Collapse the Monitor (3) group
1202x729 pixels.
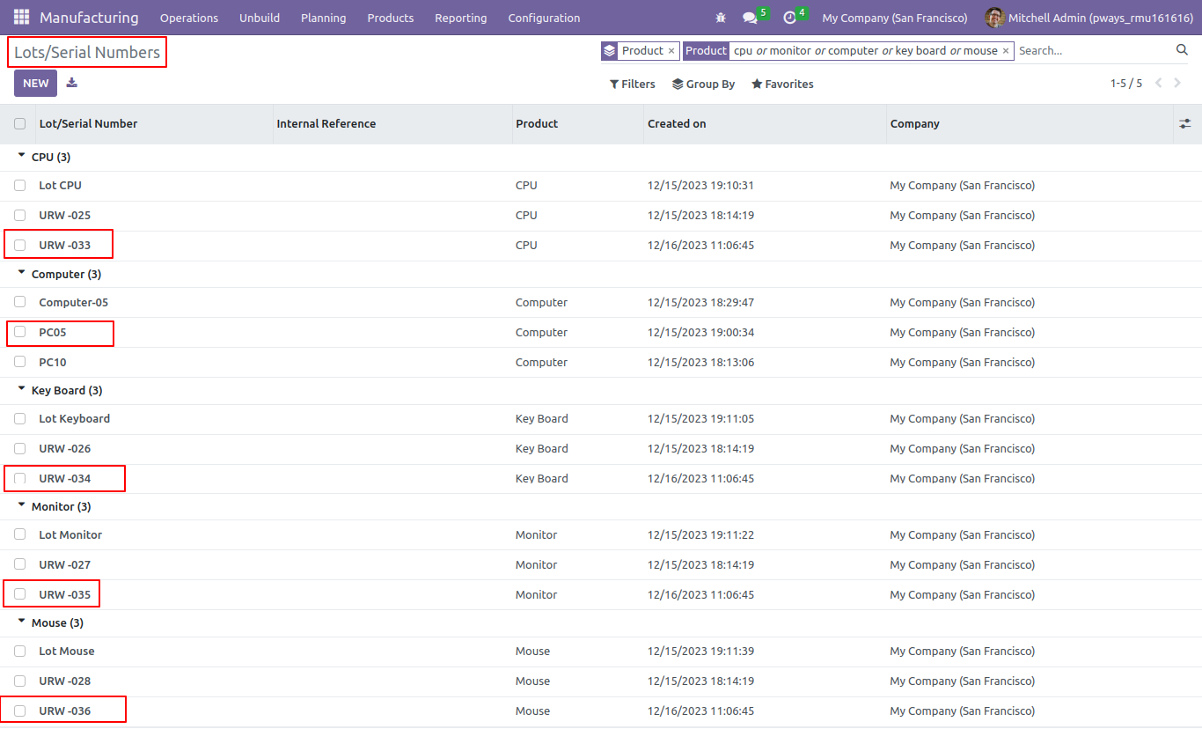click(54, 506)
